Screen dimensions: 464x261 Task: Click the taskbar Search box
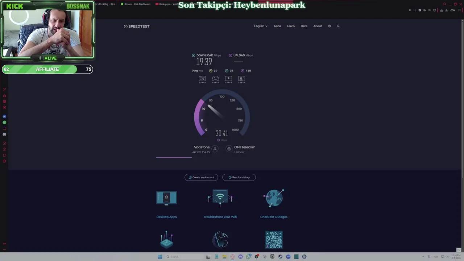tap(184, 257)
